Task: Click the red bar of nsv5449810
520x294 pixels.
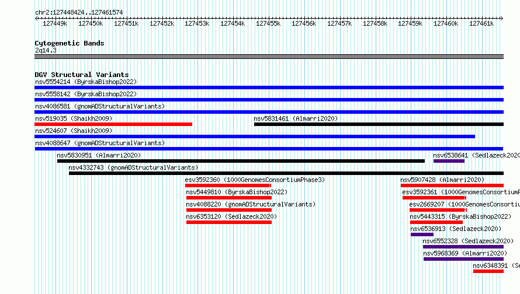Action: click(229, 198)
